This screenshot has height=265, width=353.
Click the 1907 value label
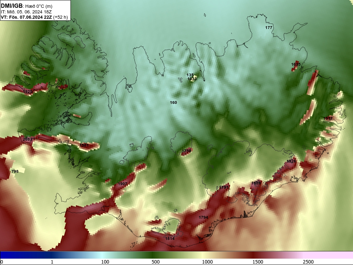(x=122, y=184)
